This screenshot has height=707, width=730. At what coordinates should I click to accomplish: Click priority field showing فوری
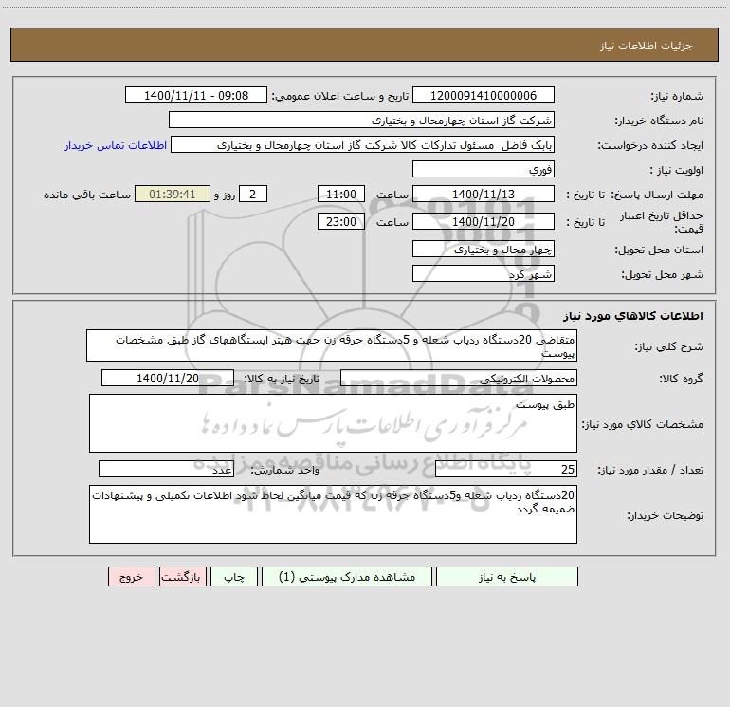pyautogui.click(x=484, y=169)
